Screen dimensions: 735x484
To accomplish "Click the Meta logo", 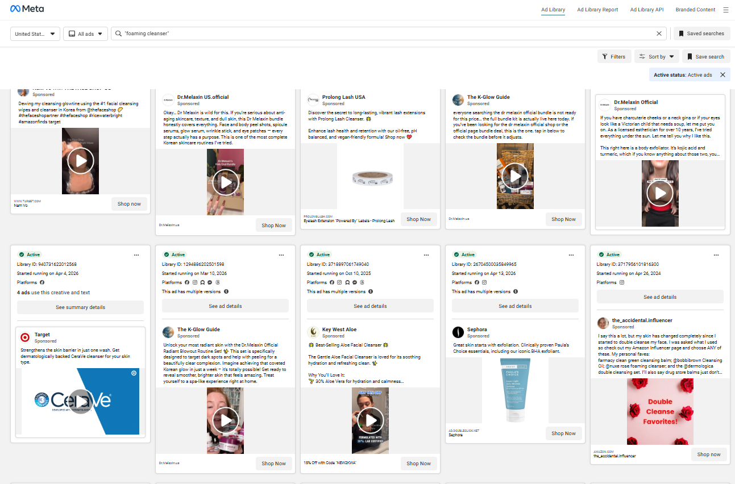I will pos(27,9).
